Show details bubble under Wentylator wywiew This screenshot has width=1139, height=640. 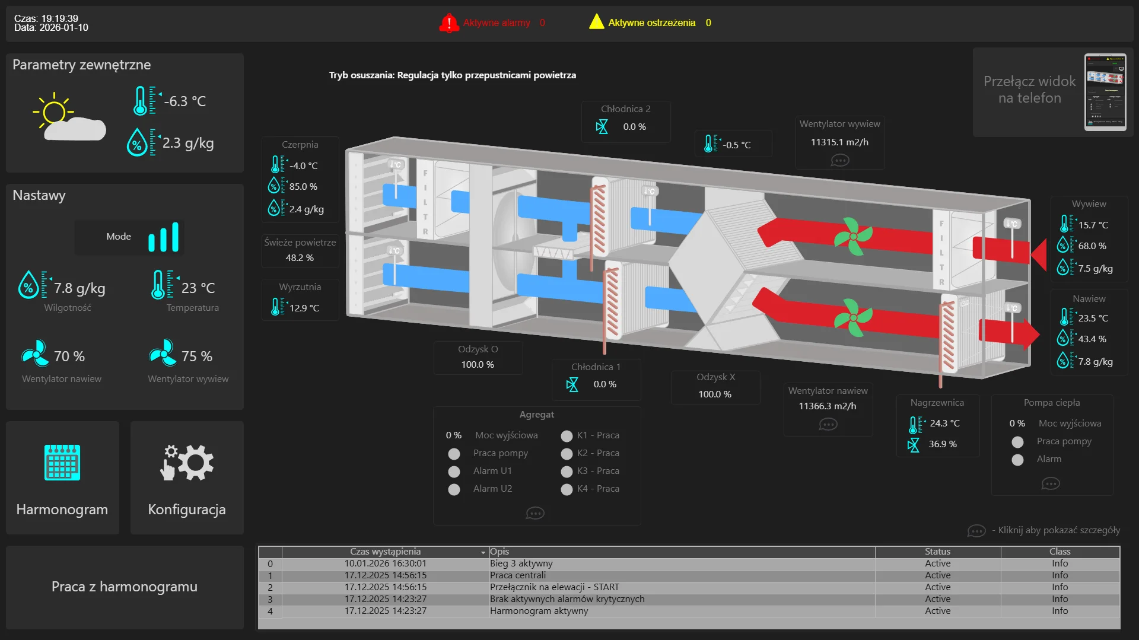click(839, 160)
